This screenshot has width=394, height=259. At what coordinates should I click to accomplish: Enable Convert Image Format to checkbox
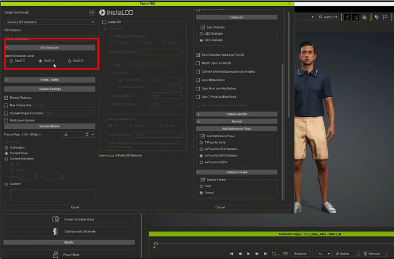(x=6, y=113)
